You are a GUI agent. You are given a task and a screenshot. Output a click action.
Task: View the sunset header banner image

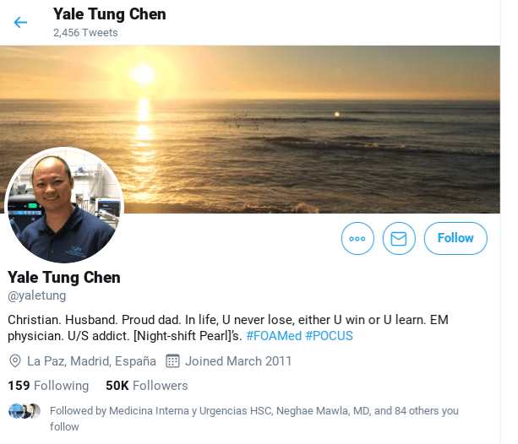click(x=250, y=129)
